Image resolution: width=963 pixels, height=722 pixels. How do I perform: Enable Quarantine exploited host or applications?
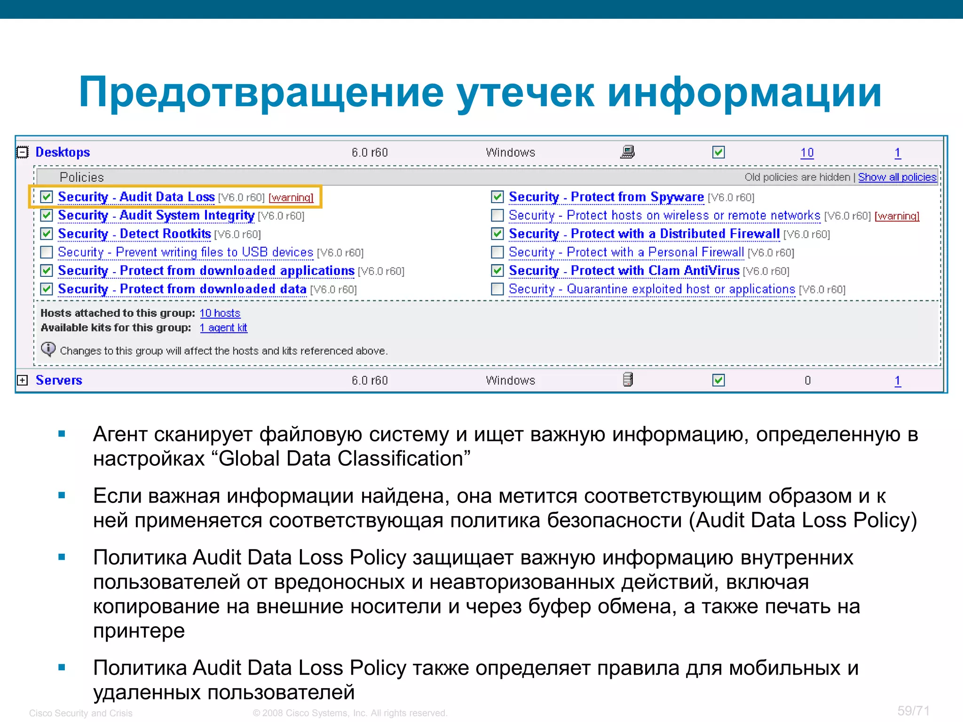click(x=497, y=289)
